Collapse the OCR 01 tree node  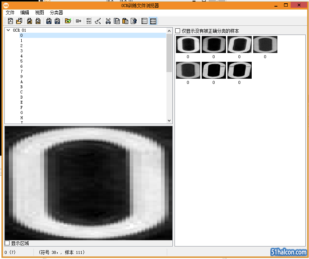point(8,30)
